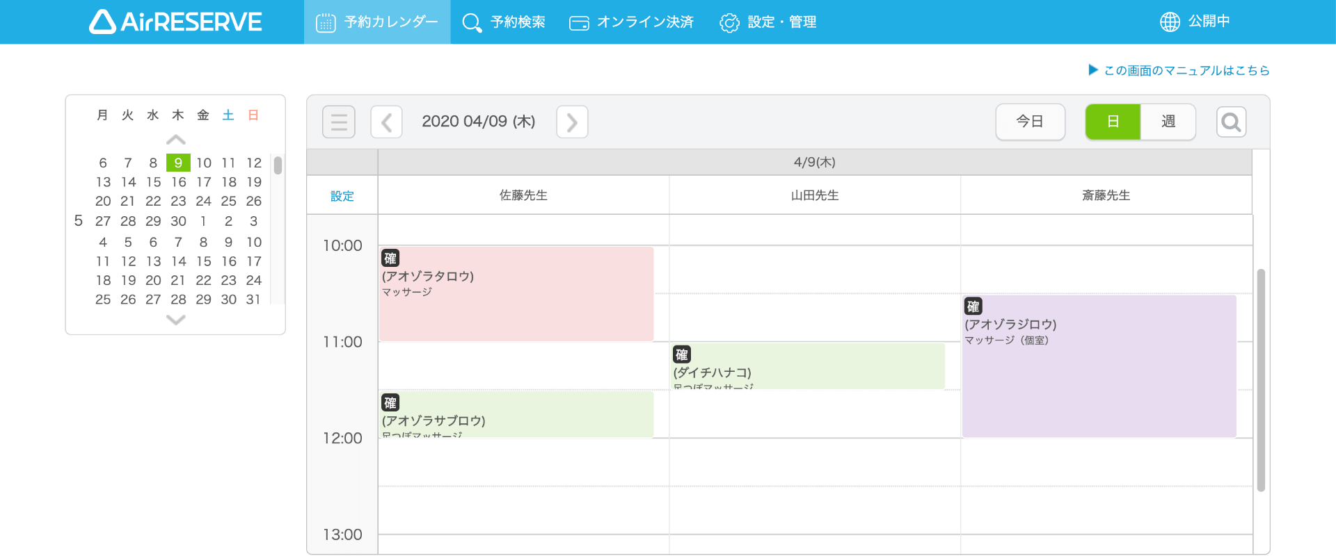This screenshot has height=556, width=1336.
Task: Go to next day with right arrow
Action: 572,122
